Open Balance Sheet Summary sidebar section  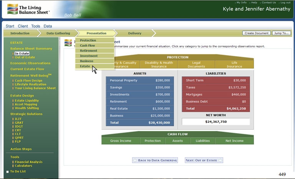(x=31, y=49)
